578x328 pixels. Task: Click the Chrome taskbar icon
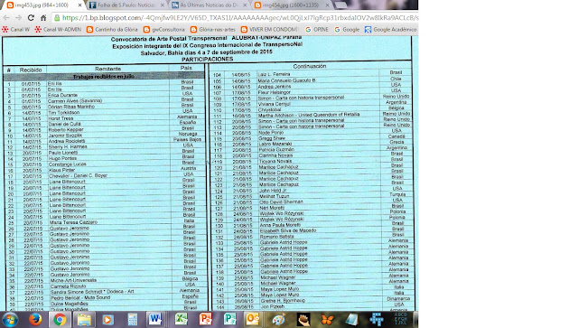[60, 320]
